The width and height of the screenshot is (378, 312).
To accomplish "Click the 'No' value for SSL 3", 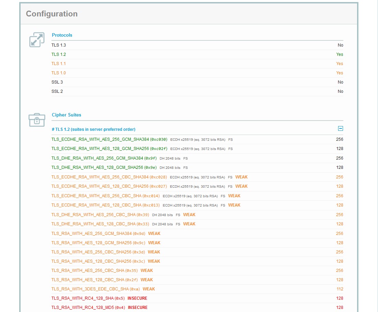I will click(340, 82).
